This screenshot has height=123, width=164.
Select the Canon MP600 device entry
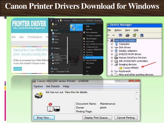[x=131, y=68]
